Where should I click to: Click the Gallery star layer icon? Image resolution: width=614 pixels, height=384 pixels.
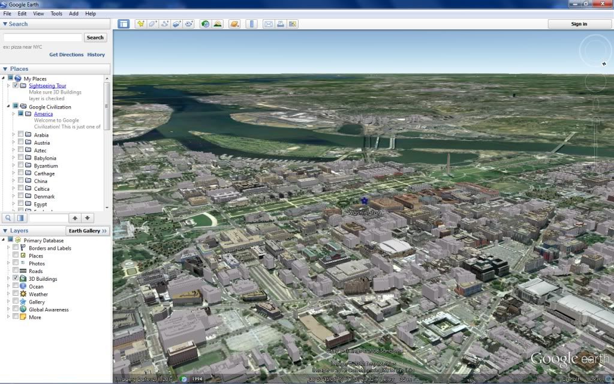[x=23, y=302]
